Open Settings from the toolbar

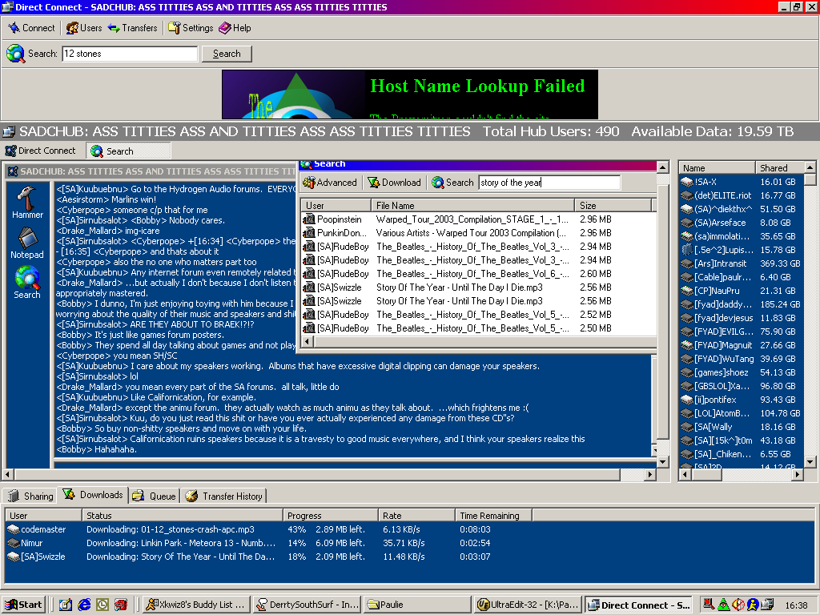pyautogui.click(x=190, y=28)
